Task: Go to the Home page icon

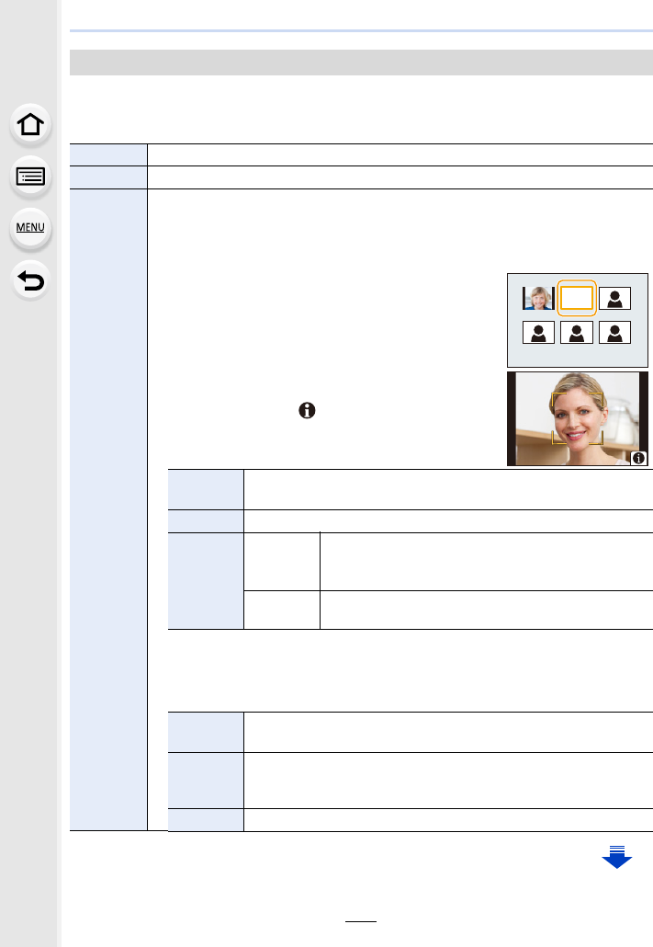Action: pyautogui.click(x=30, y=124)
